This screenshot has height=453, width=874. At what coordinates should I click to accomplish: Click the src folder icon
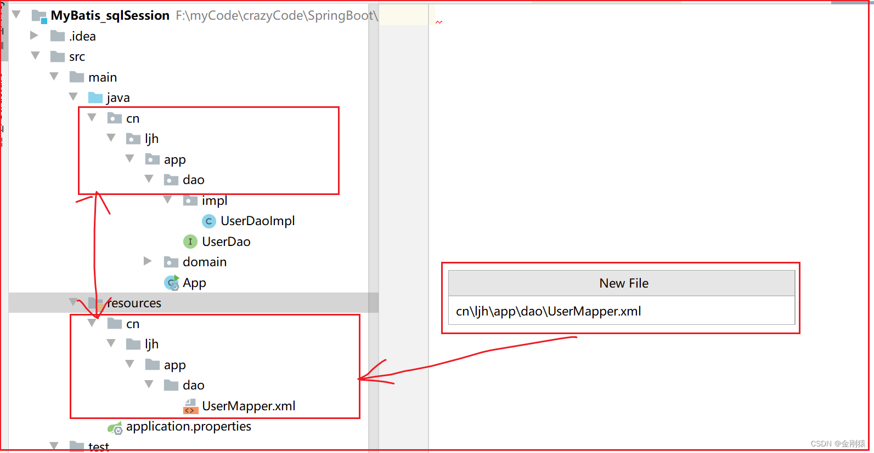[58, 56]
